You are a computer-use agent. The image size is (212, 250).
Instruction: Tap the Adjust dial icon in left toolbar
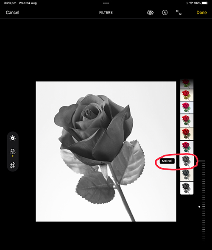pos(13,138)
